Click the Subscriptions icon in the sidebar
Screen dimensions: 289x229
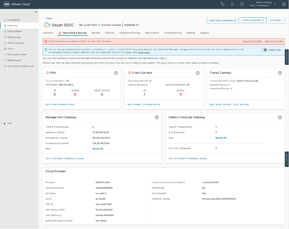click(5, 31)
